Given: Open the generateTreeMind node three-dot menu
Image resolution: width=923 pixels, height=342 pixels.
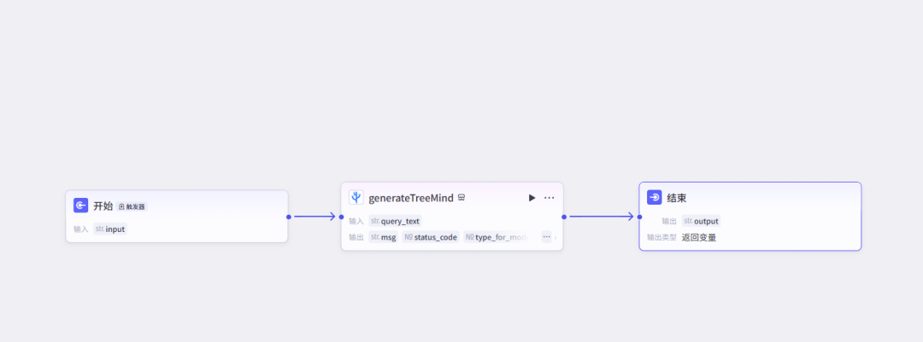Looking at the screenshot, I should click(550, 198).
